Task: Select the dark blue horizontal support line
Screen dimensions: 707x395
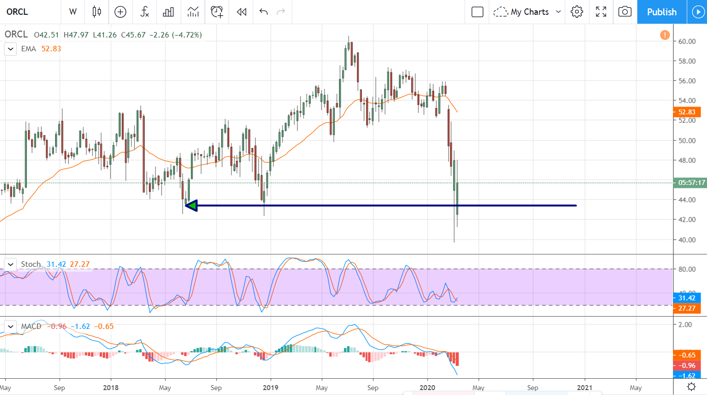Action: [395, 205]
